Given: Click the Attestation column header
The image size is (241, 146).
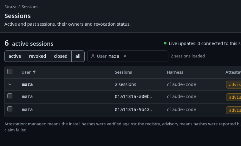Looking at the screenshot, I should click(233, 72).
